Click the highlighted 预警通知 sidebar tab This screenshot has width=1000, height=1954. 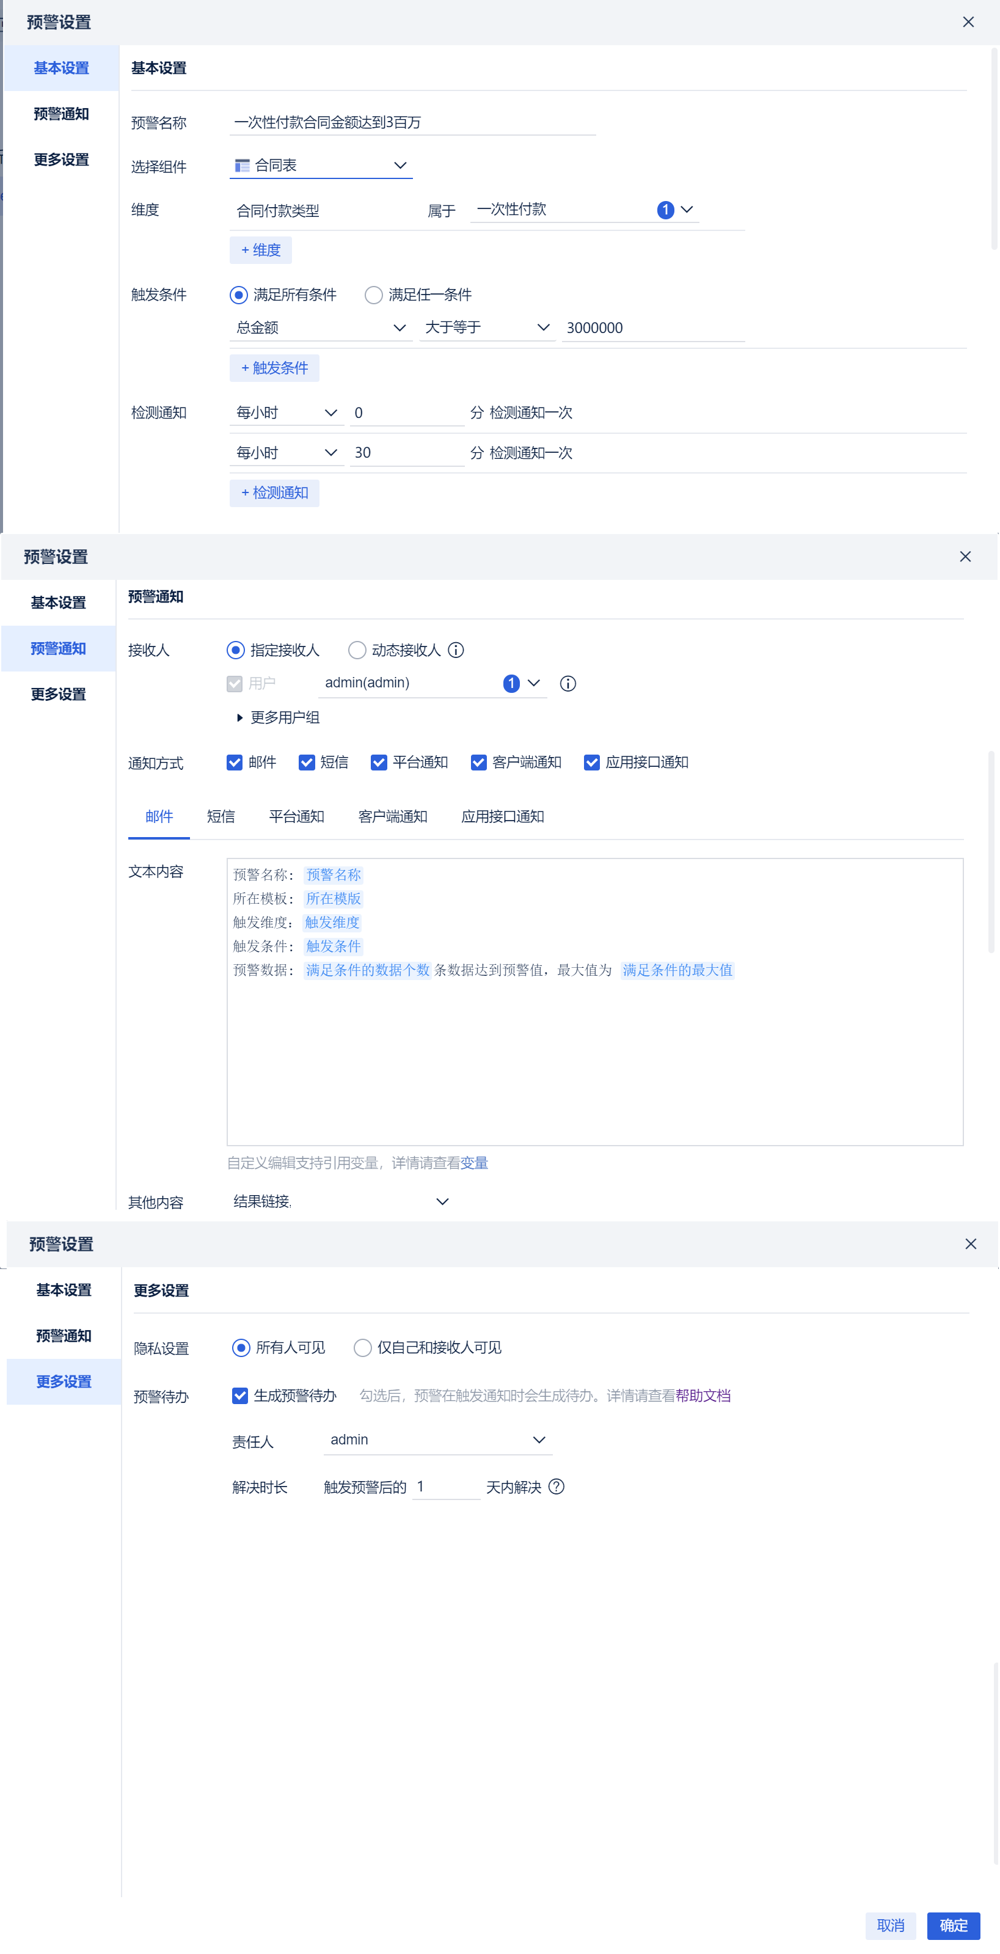tap(59, 648)
